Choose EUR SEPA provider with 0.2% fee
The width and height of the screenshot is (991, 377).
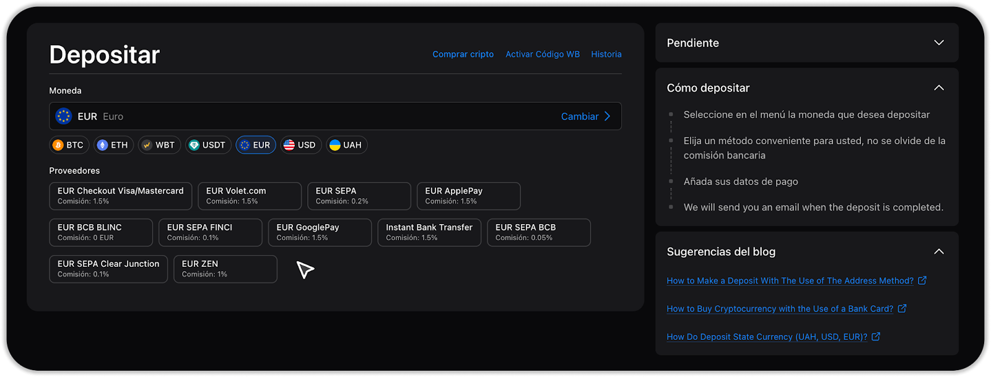click(x=359, y=196)
